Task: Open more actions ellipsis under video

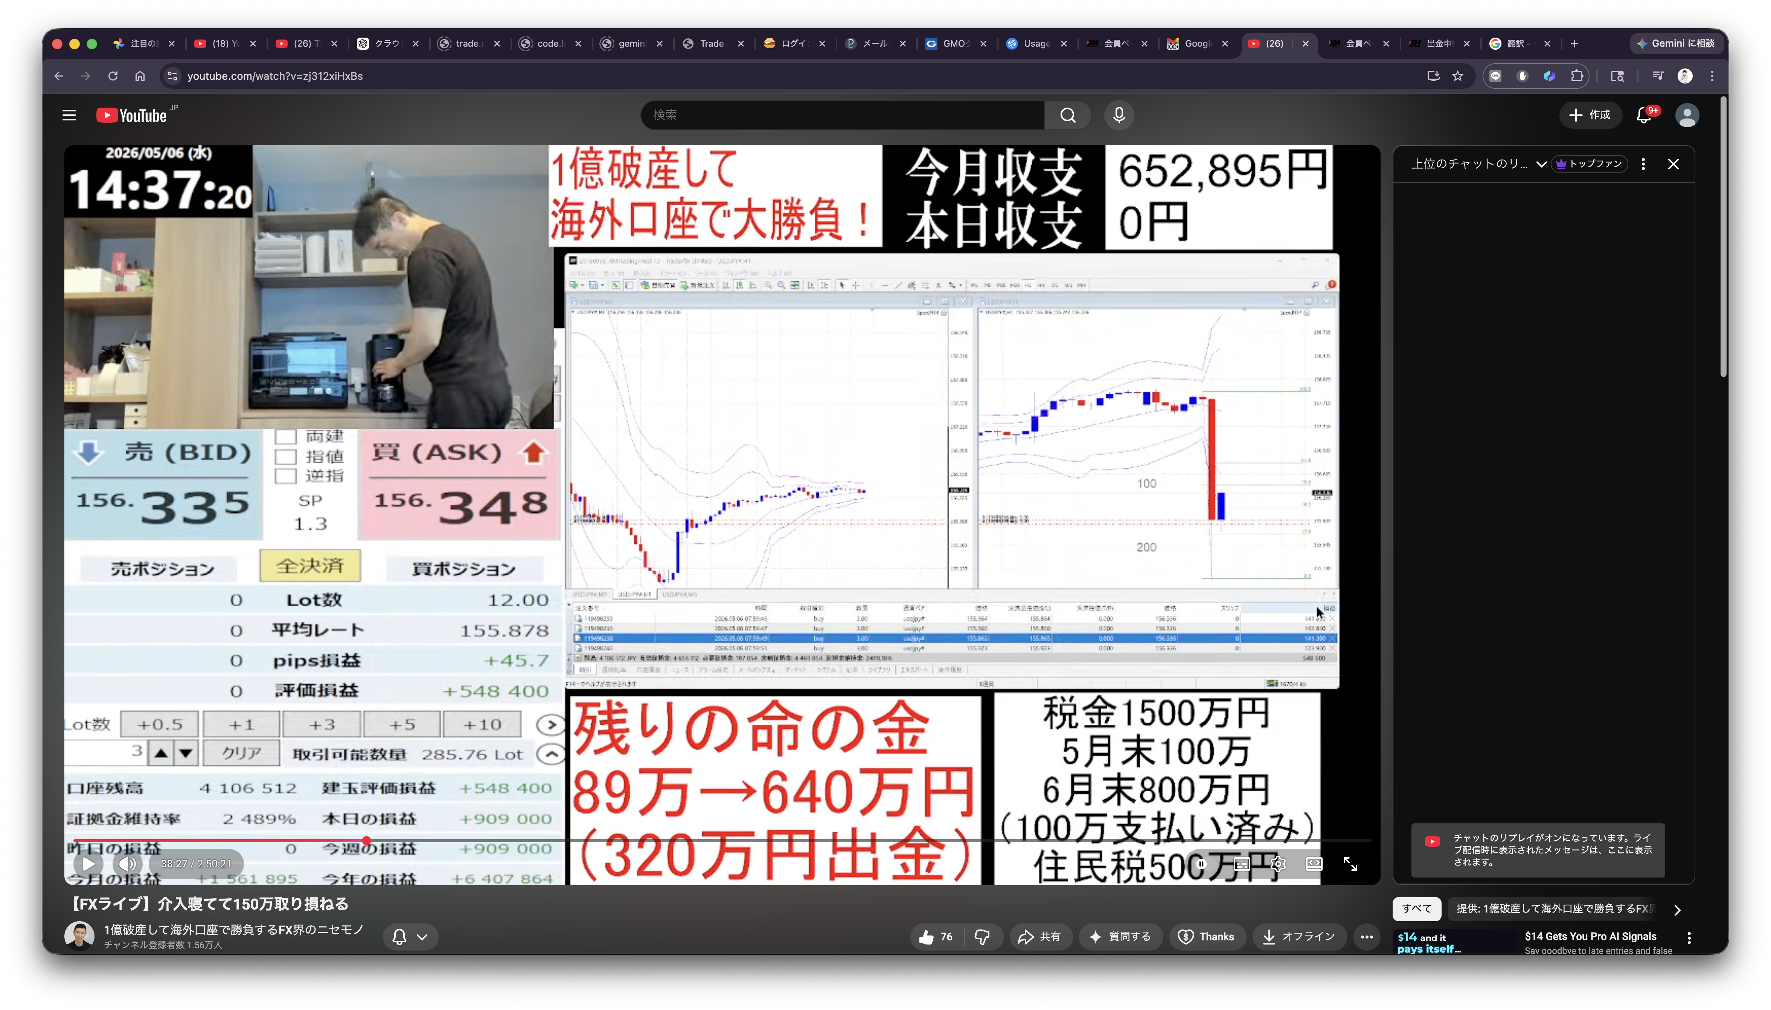Action: point(1366,937)
